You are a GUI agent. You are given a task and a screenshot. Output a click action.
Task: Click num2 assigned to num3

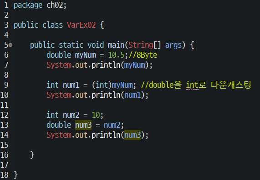[112, 125]
